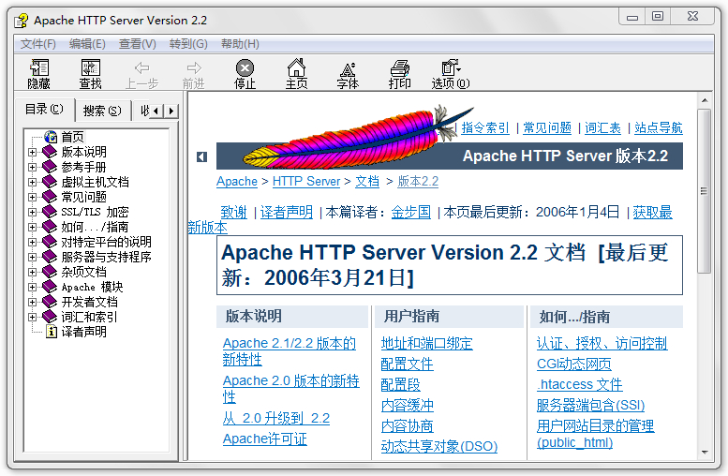Click the info page icon beside 译者声明
Image resolution: width=728 pixels, height=476 pixels.
pos(52,332)
